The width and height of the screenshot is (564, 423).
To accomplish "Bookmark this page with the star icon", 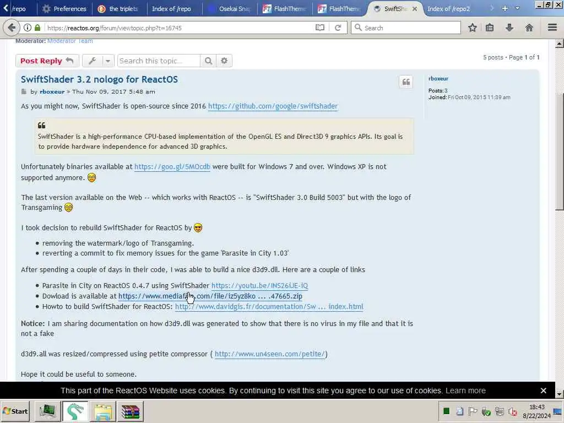I will coord(472,28).
